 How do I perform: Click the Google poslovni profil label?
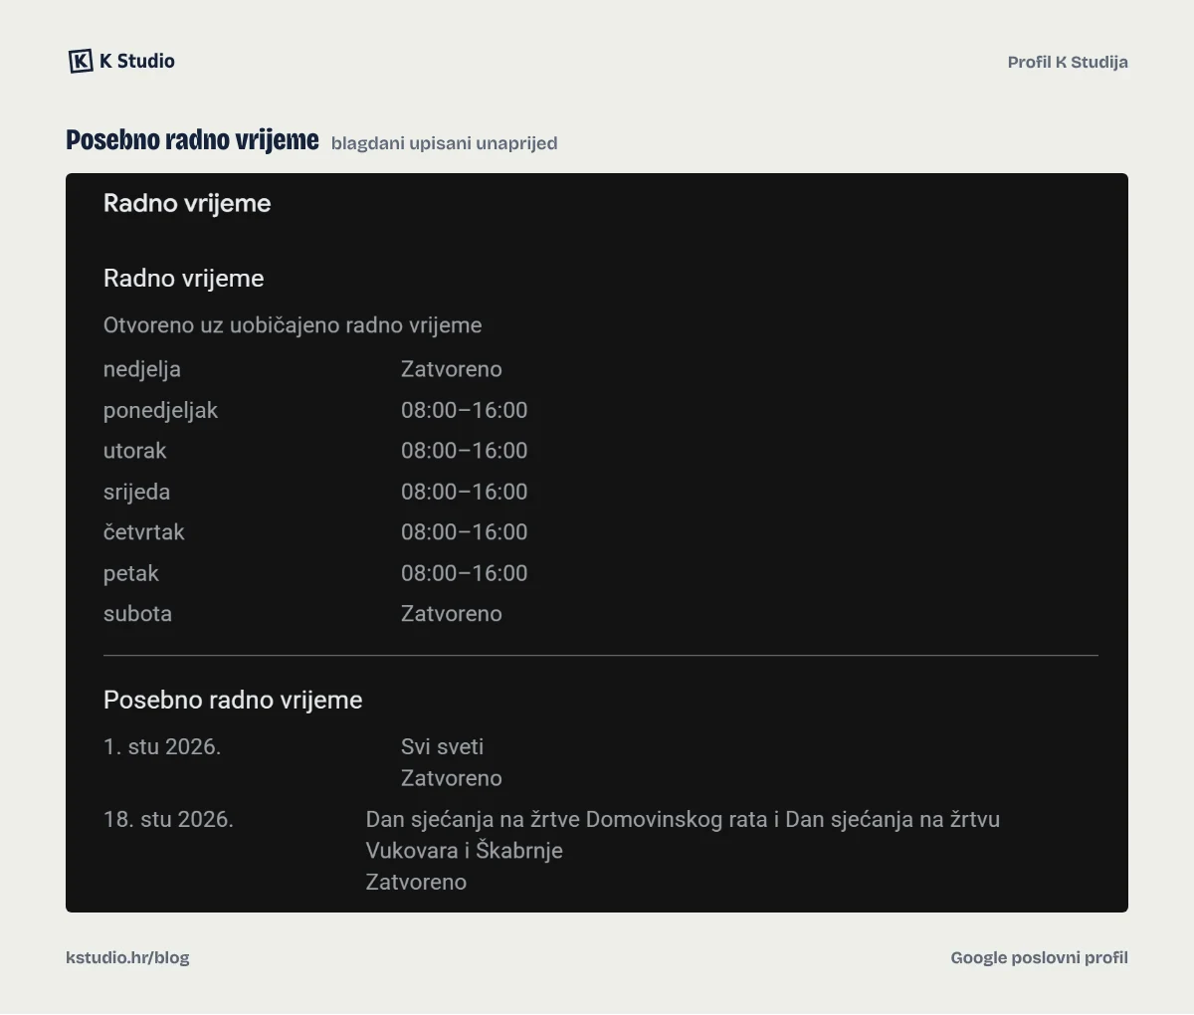point(1039,957)
